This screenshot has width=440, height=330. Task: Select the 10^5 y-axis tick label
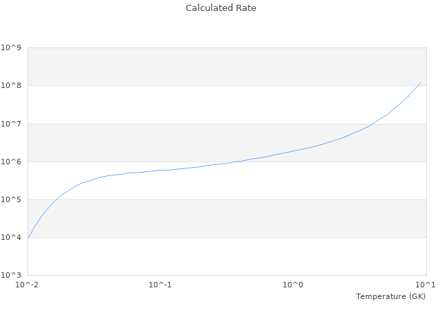point(11,200)
